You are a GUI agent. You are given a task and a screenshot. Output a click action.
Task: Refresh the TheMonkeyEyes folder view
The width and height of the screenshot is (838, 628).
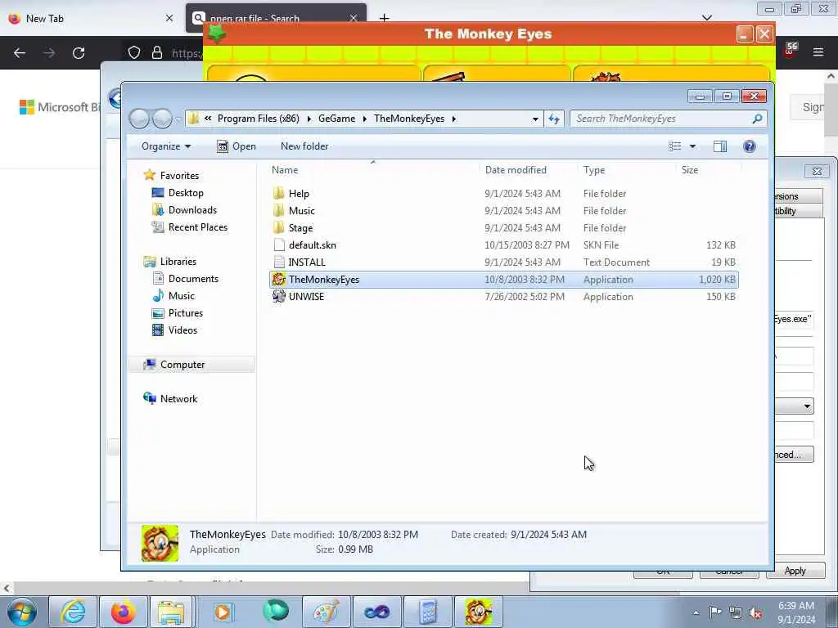coord(554,119)
